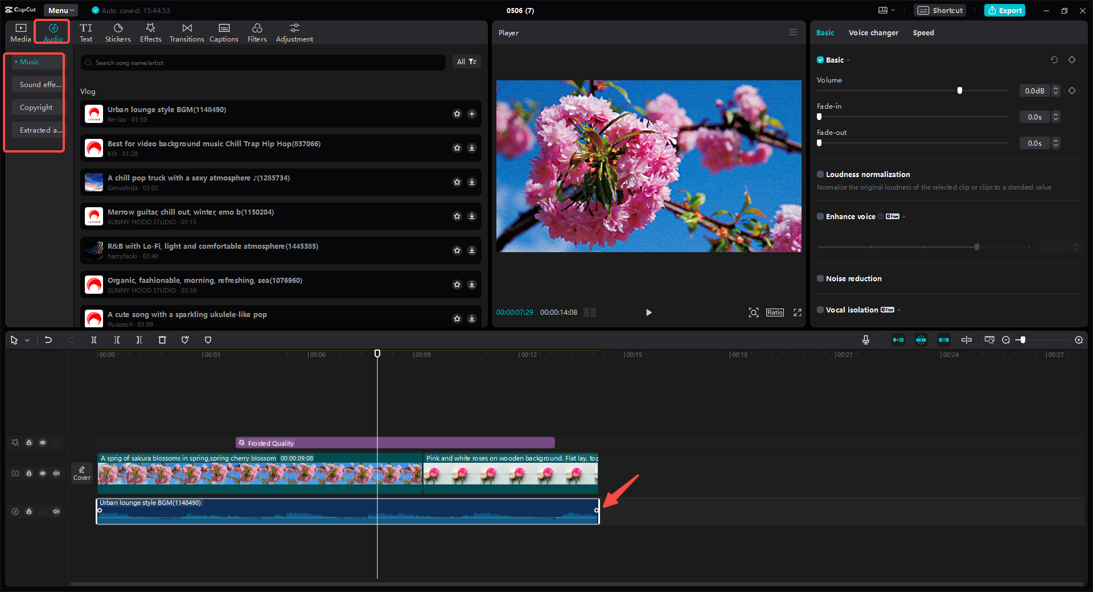Click the Export button

(1004, 10)
